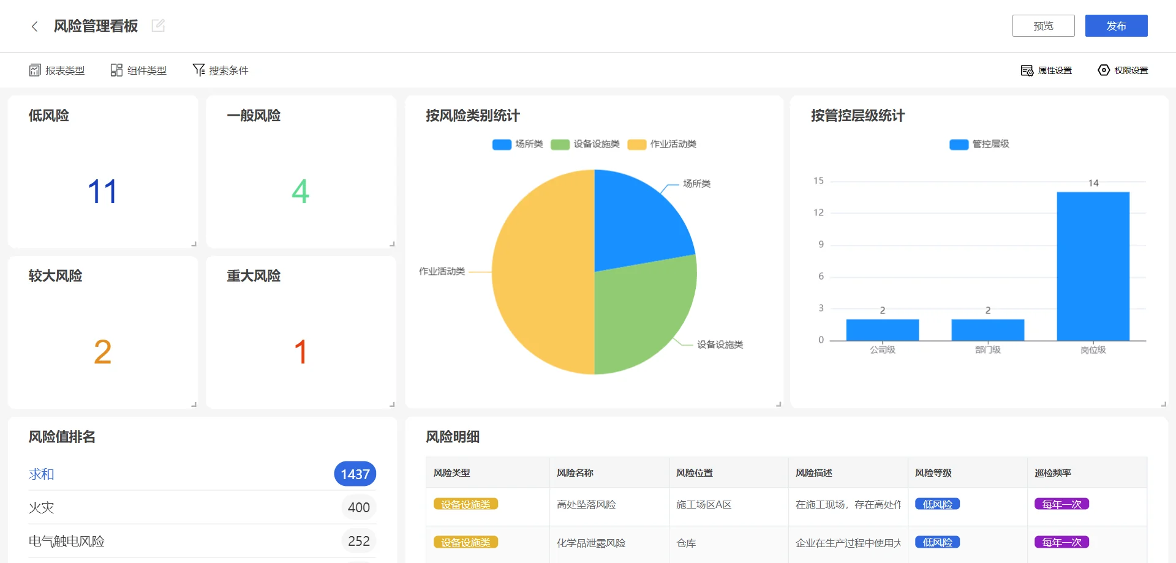Image resolution: width=1176 pixels, height=563 pixels.
Task: Select the green 设备设施类 pie slice
Action: pos(640,312)
